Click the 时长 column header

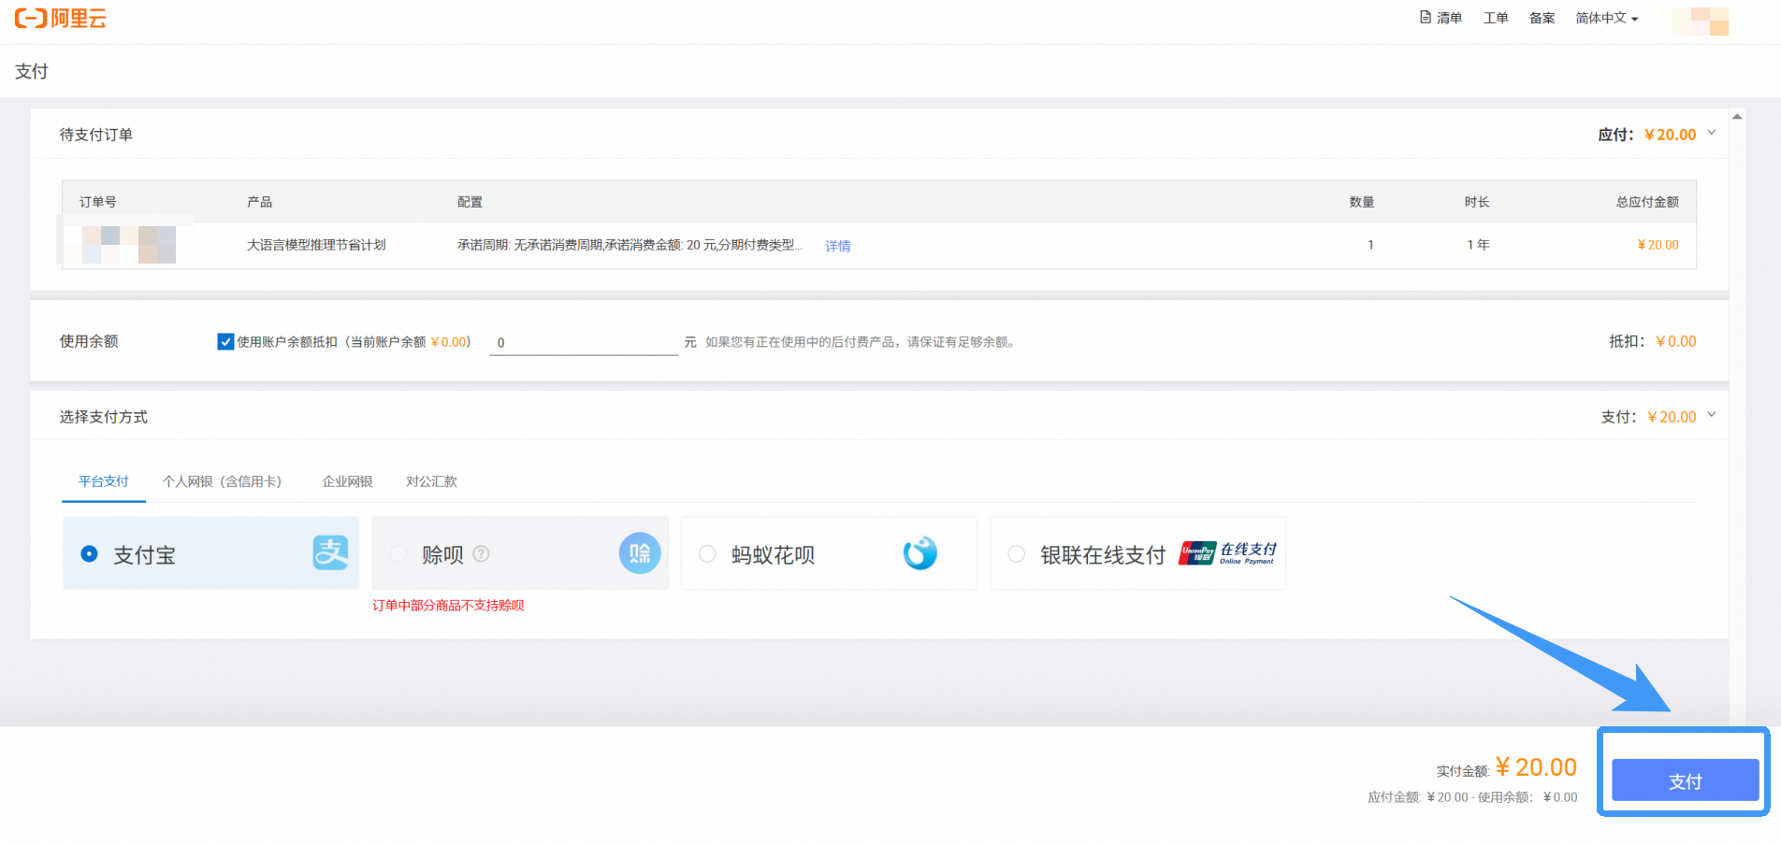(1477, 202)
